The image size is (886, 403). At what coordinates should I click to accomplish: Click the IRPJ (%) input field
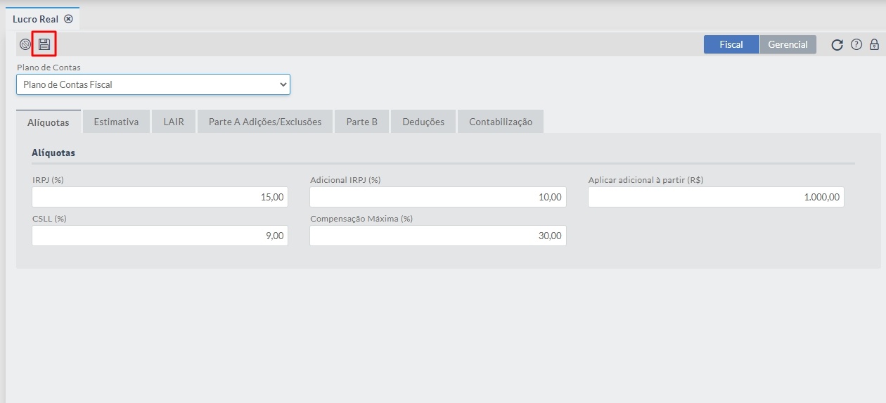pos(160,197)
